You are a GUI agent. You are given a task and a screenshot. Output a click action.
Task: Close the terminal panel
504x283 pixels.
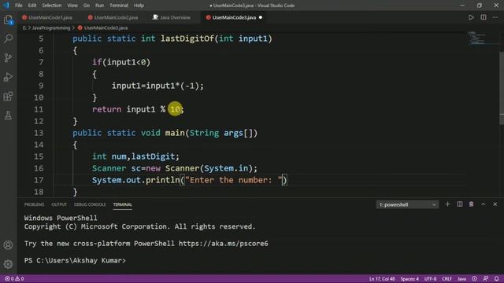pos(495,204)
